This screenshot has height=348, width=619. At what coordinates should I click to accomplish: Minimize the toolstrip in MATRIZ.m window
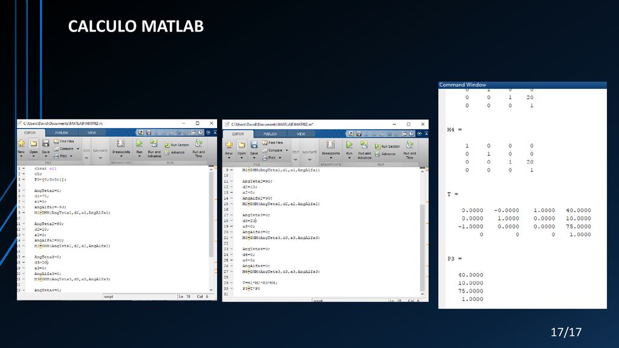pos(215,132)
